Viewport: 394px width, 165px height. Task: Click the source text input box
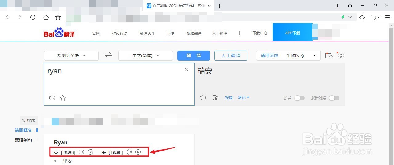pos(119,84)
